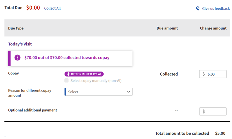Image resolution: width=232 pixels, height=139 pixels.
Task: Click the Total Due $0.00 amount
Action: point(33,8)
